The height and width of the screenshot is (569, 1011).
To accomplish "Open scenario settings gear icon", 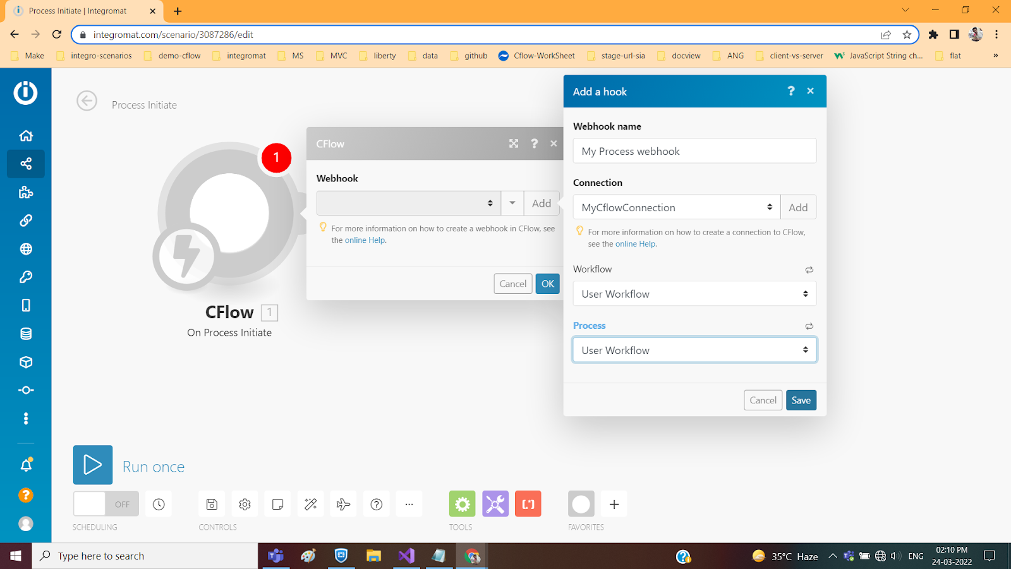I will tap(245, 504).
